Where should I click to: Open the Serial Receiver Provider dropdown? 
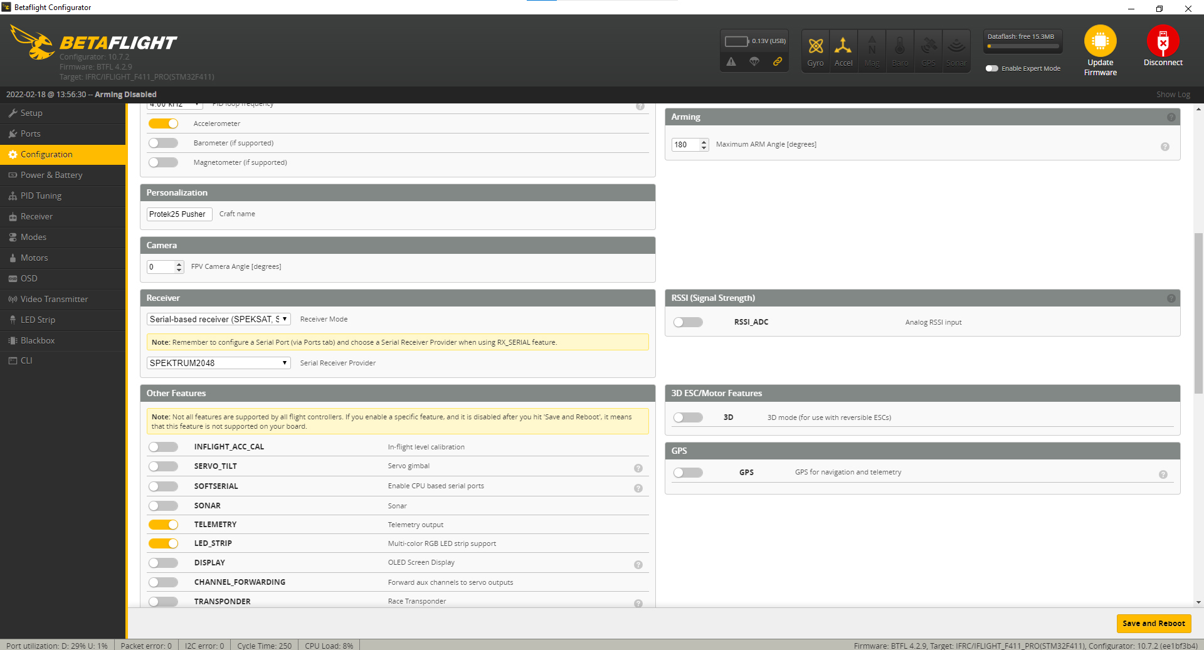click(x=218, y=363)
